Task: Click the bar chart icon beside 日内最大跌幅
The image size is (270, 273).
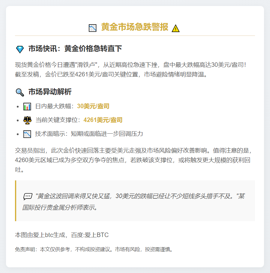Action: point(27,106)
